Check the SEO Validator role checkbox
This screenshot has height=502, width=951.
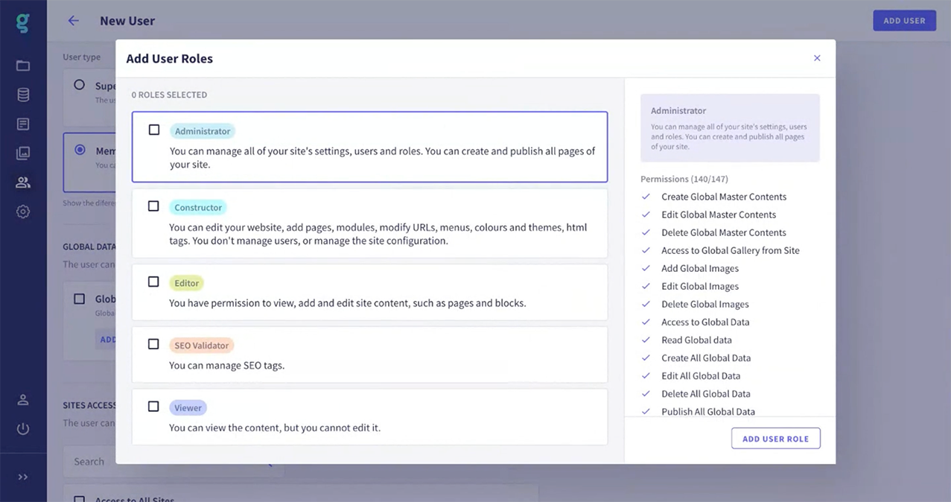153,344
